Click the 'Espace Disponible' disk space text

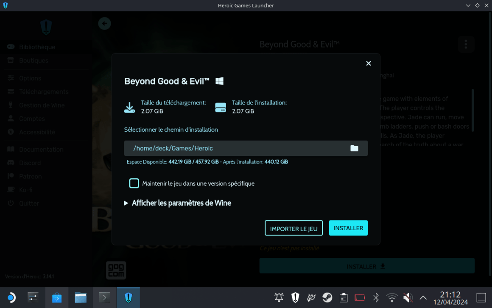click(207, 162)
